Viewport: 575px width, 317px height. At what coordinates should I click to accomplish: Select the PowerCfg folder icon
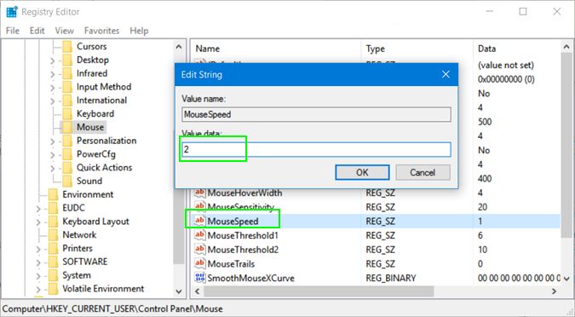(67, 154)
